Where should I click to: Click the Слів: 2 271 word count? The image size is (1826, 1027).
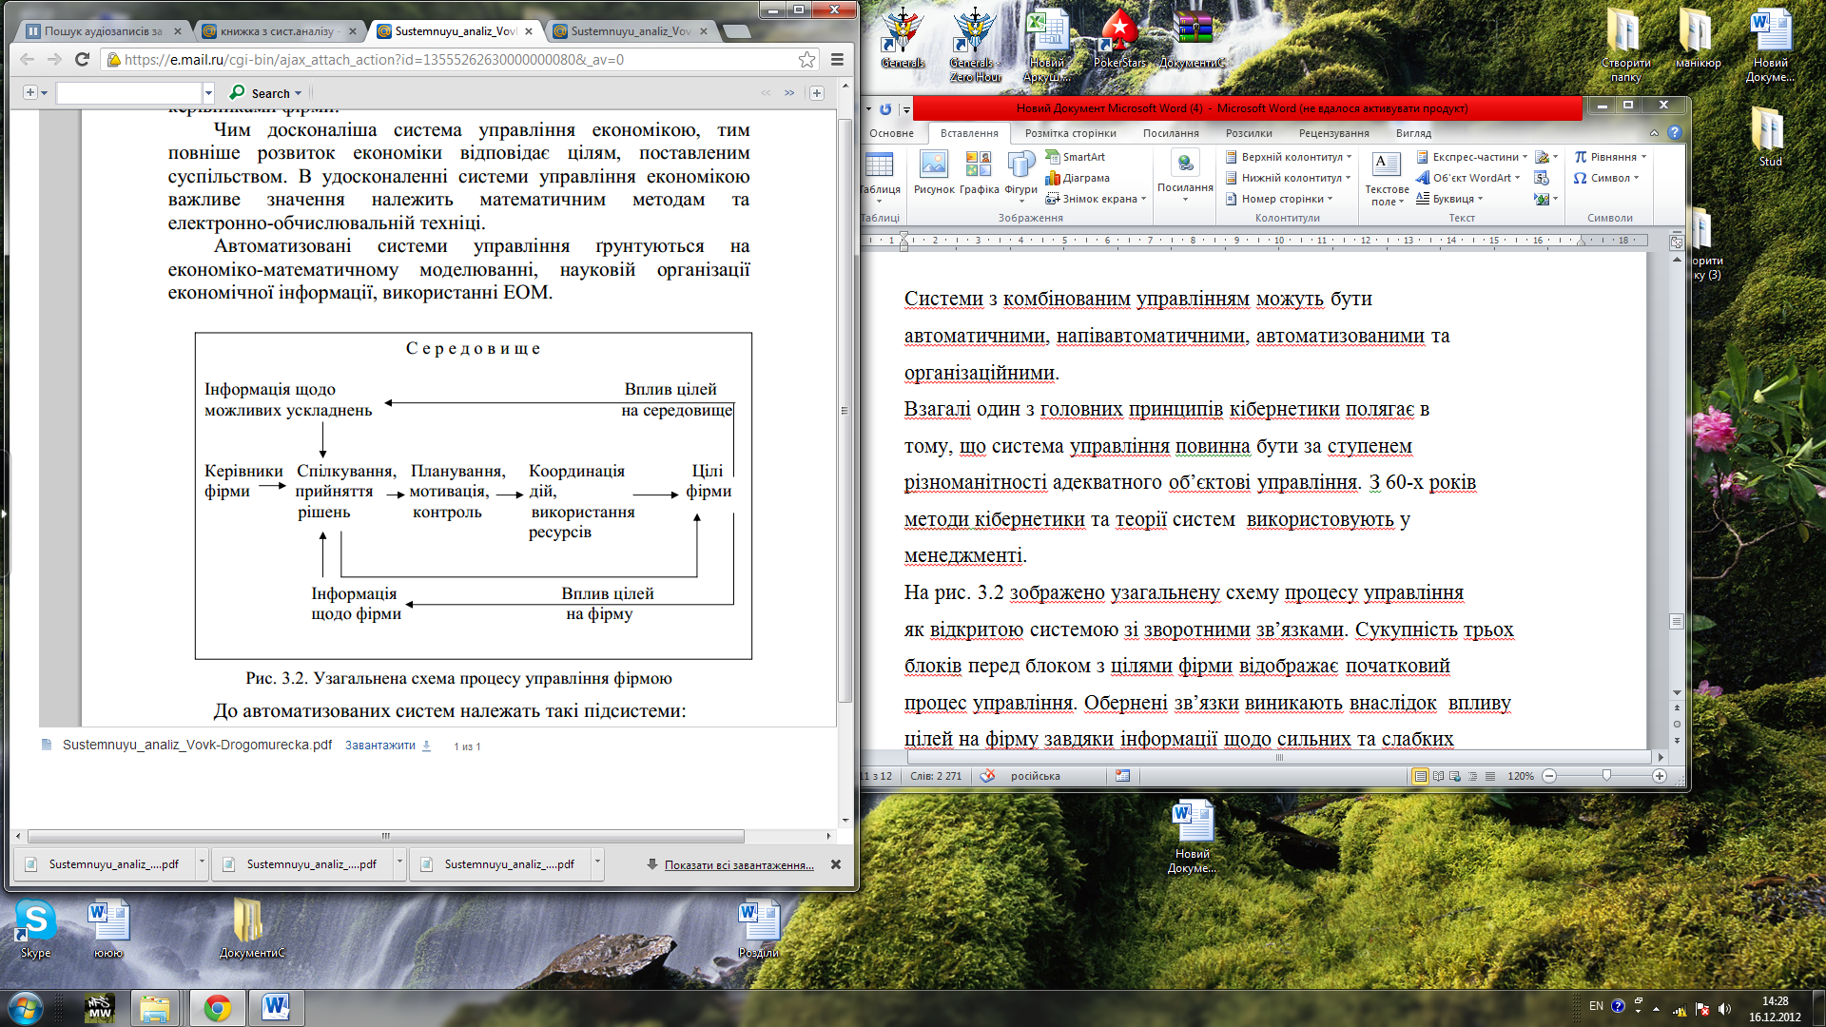[935, 776]
